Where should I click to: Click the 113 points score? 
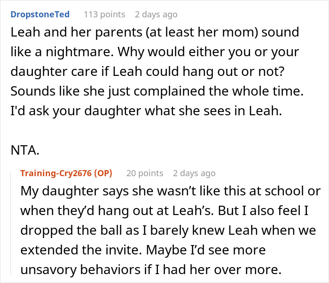pos(104,15)
